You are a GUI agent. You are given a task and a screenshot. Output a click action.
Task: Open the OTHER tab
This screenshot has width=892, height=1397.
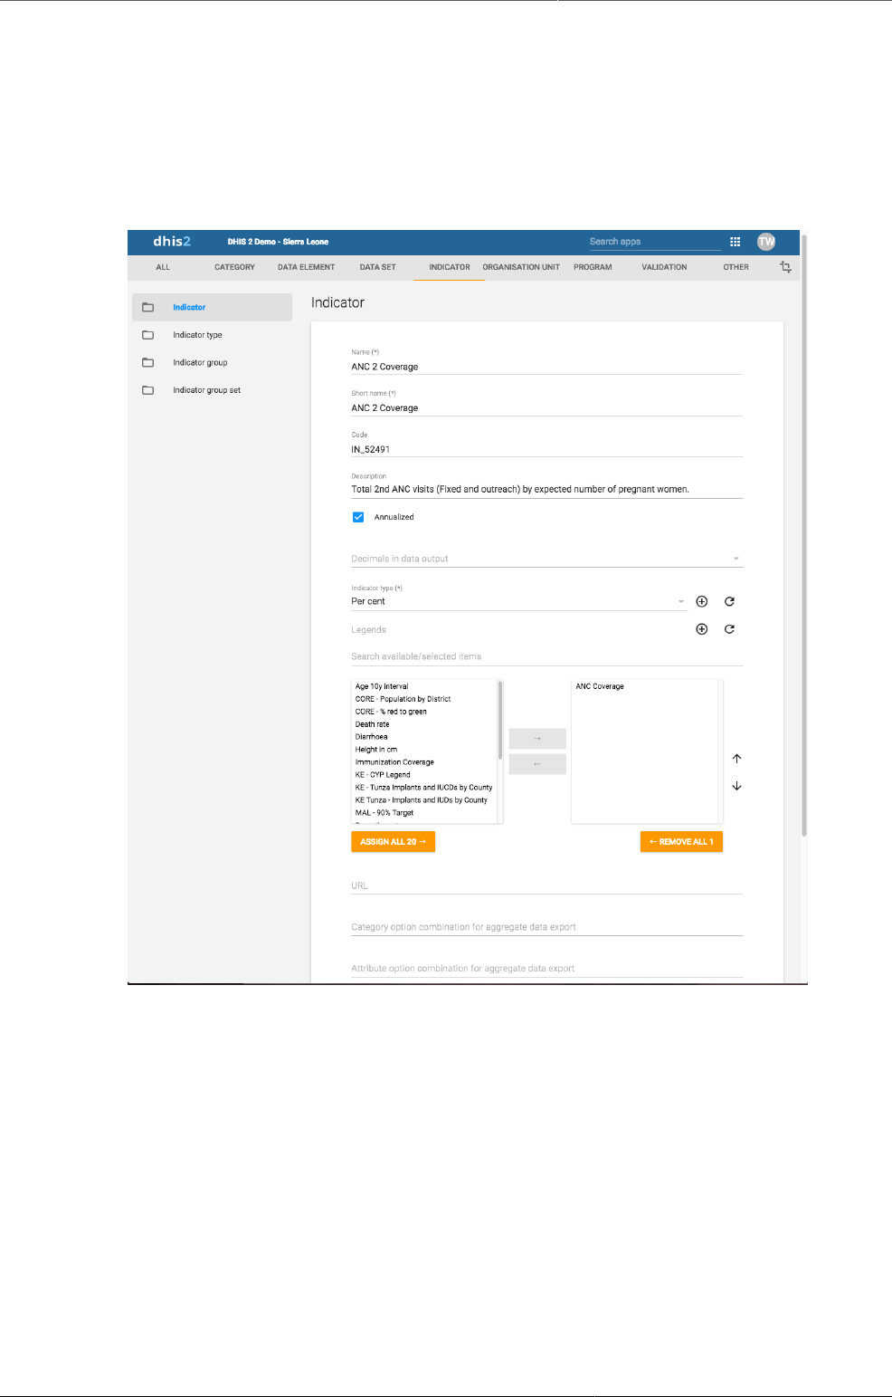[735, 267]
